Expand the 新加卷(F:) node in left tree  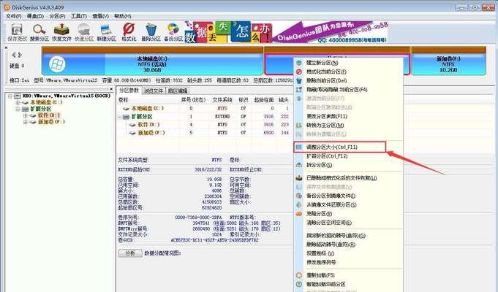(25, 122)
